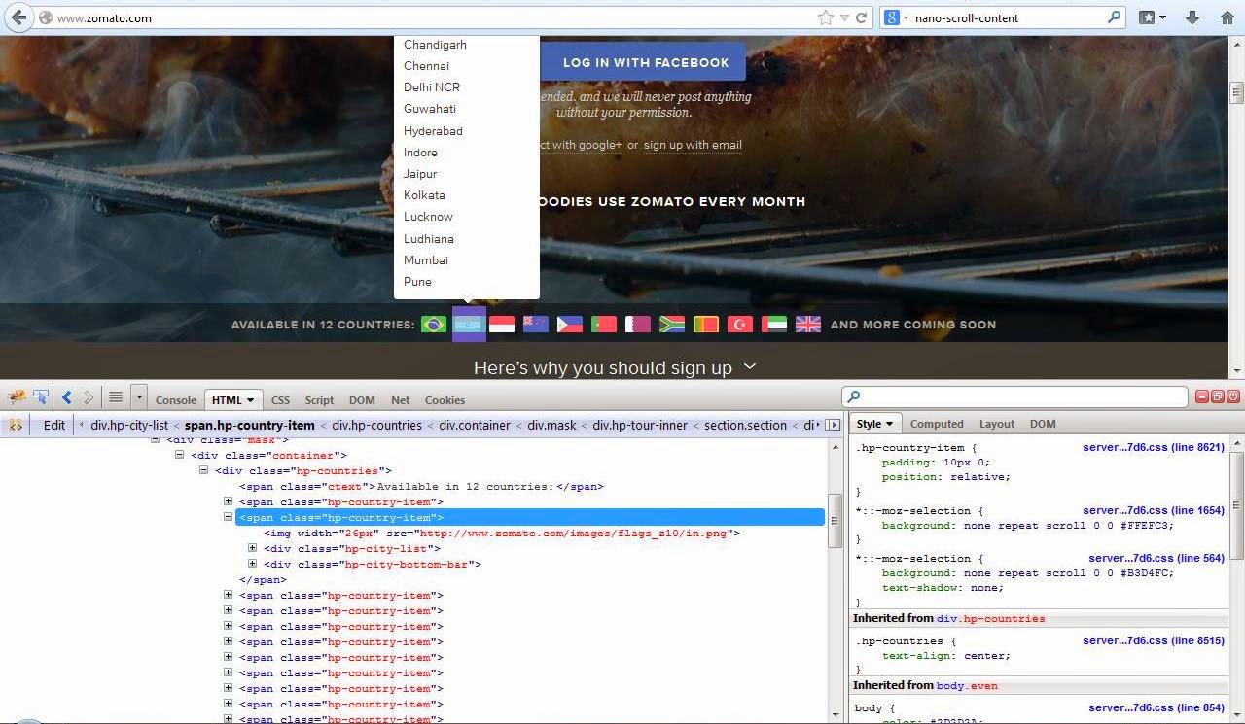Select Delhi NCR from the city list

[432, 87]
